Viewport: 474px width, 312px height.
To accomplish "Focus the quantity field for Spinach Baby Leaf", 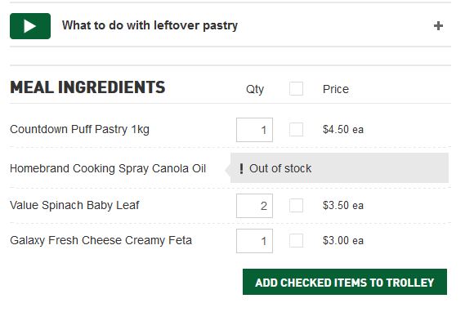I will point(254,206).
